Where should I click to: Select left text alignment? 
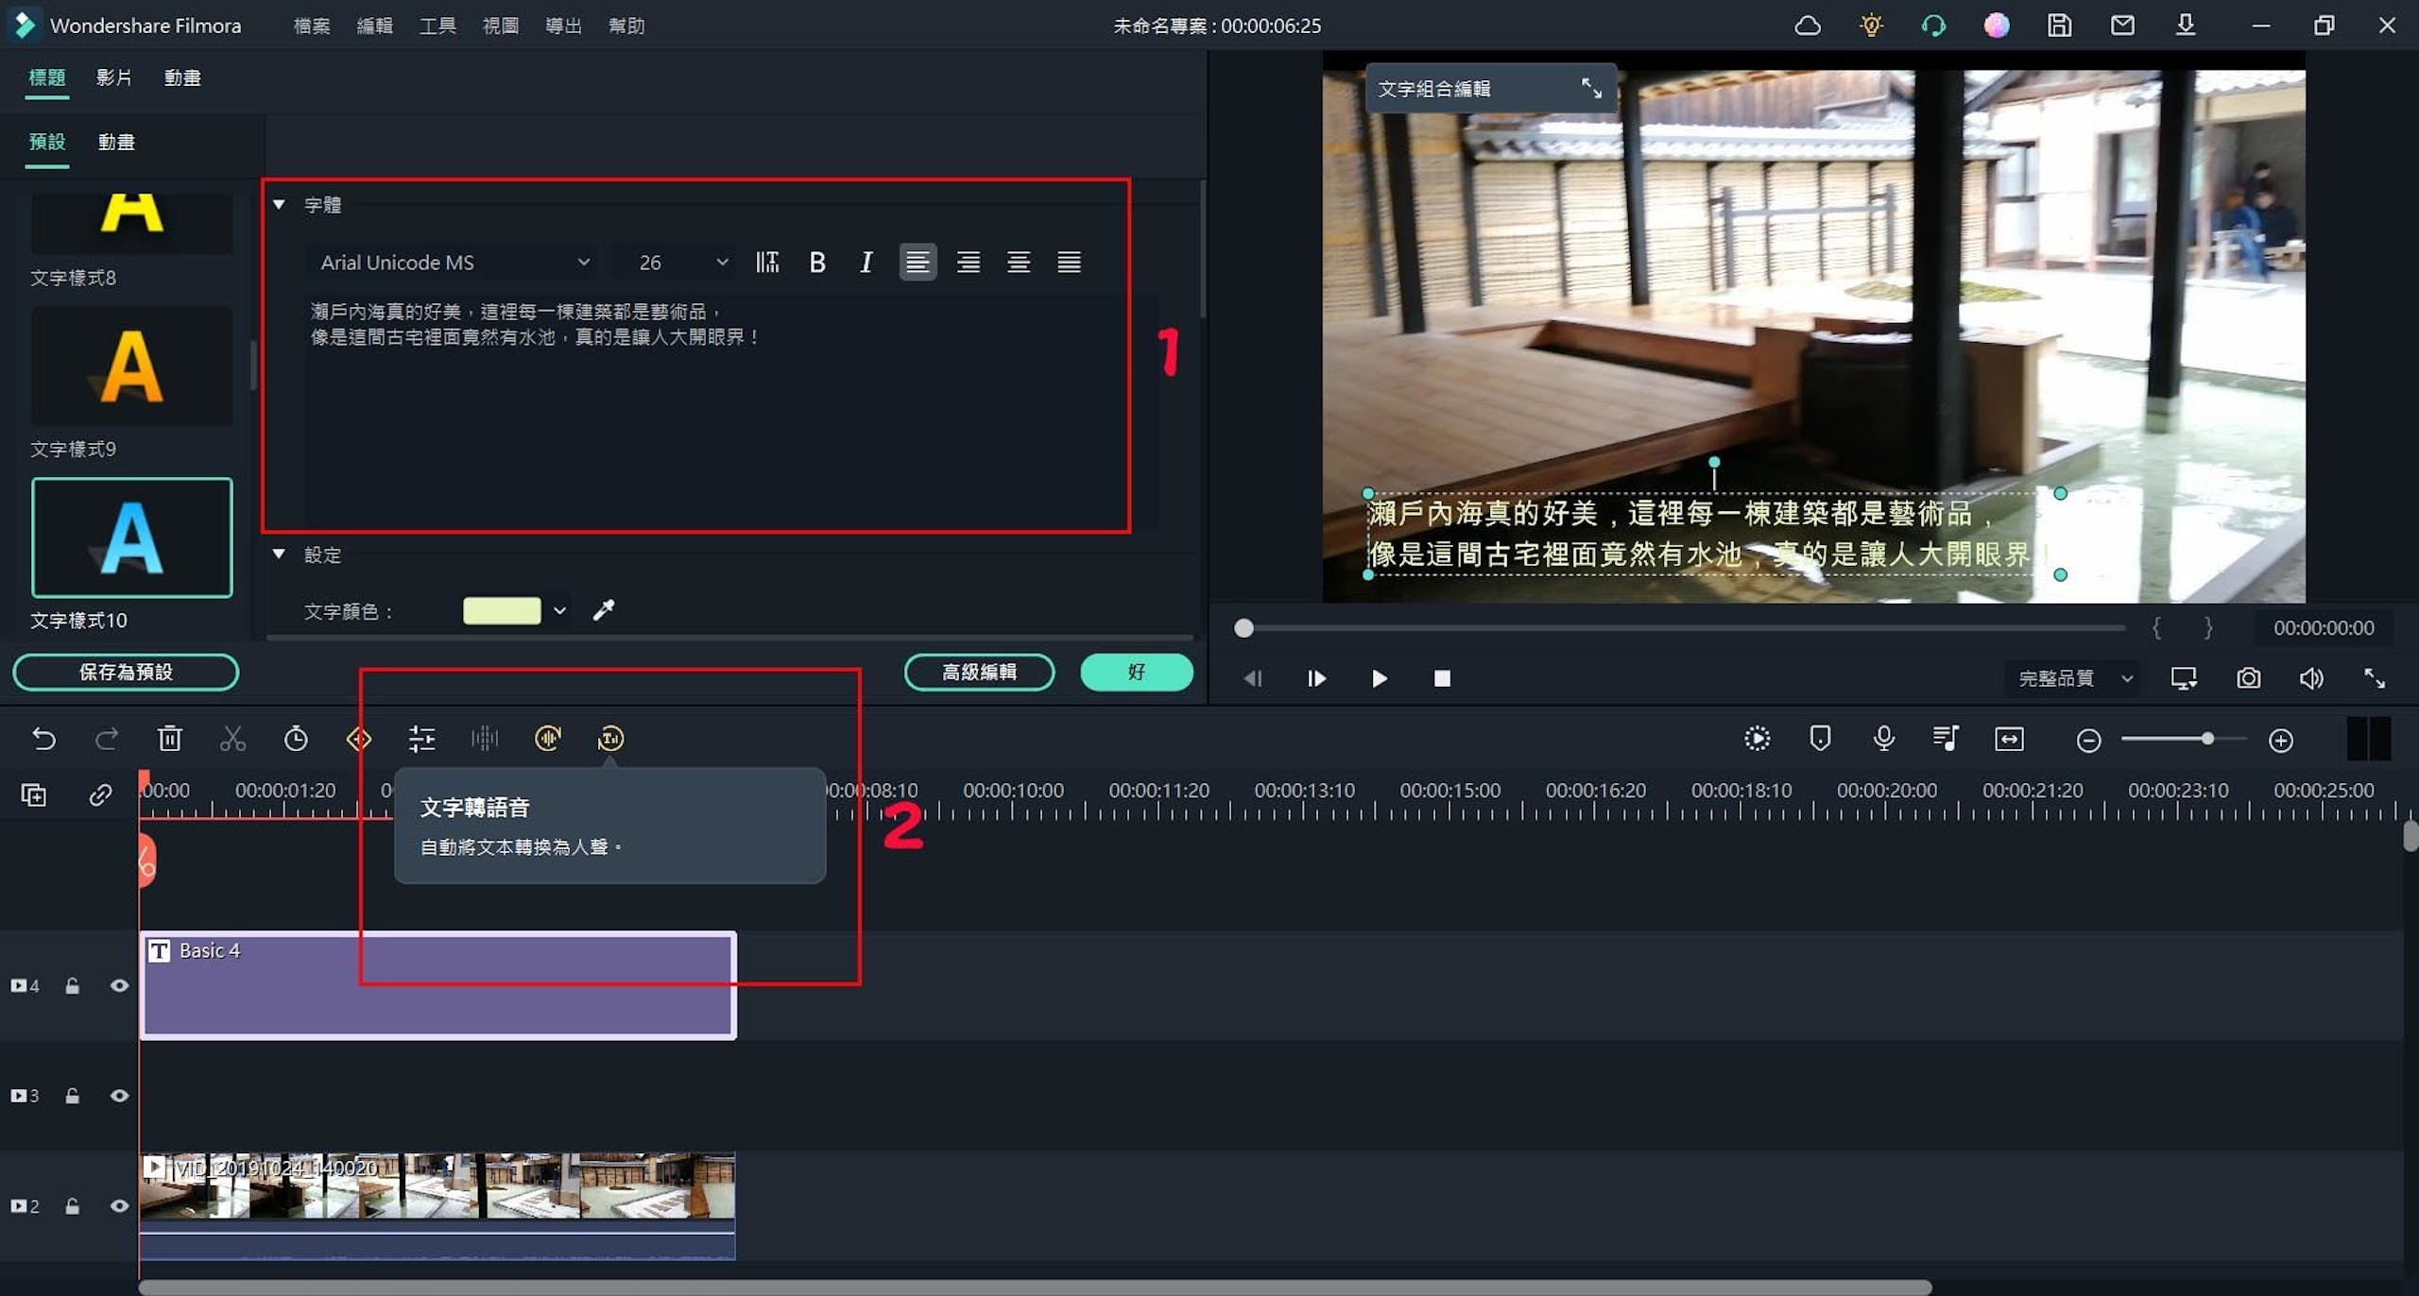tap(917, 263)
